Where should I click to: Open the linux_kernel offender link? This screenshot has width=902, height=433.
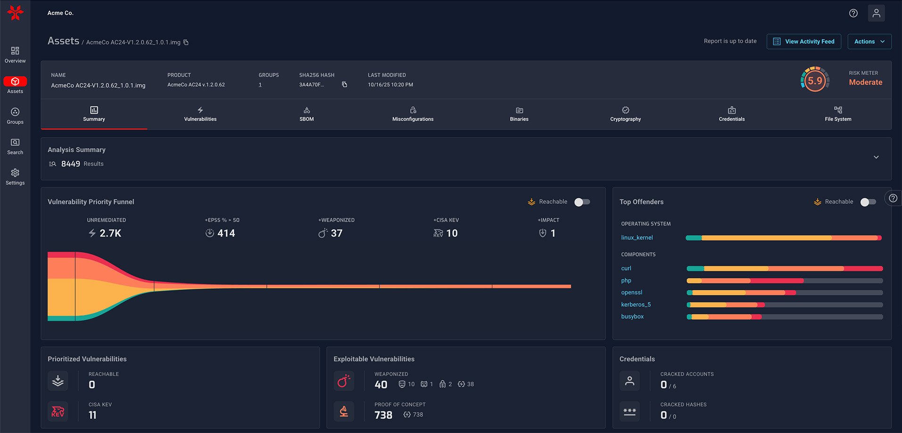[x=637, y=238]
